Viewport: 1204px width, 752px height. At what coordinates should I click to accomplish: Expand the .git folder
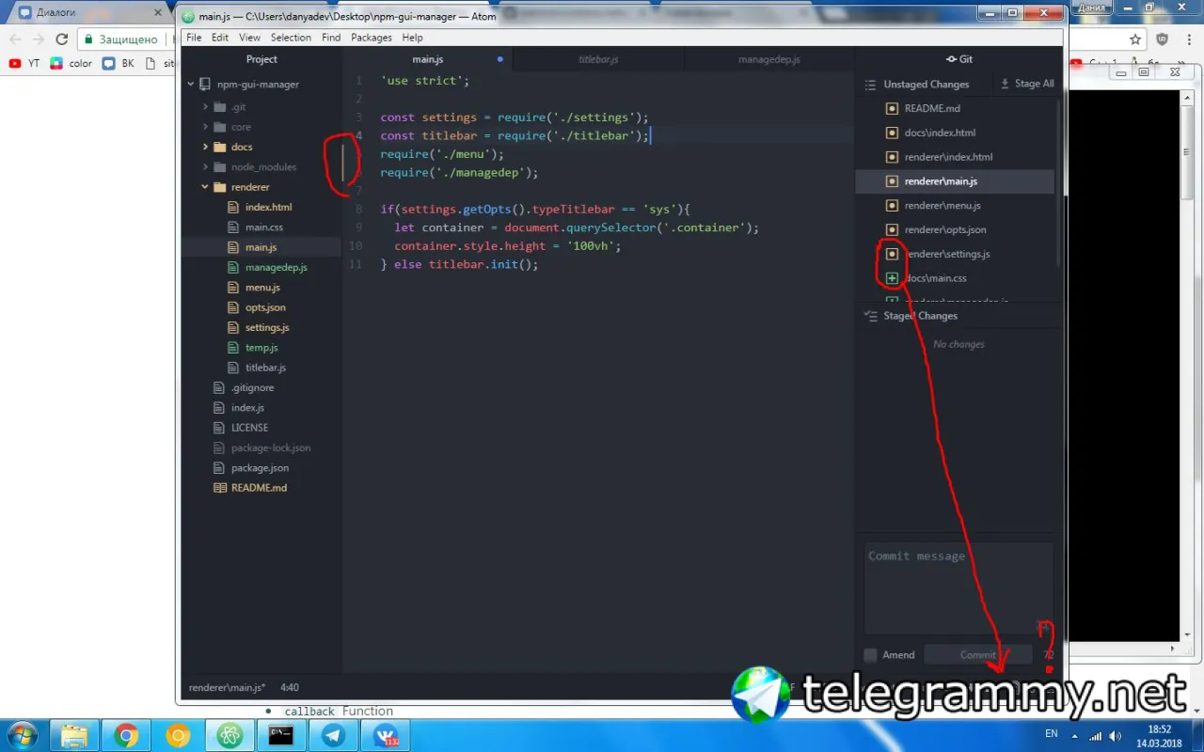click(206, 107)
